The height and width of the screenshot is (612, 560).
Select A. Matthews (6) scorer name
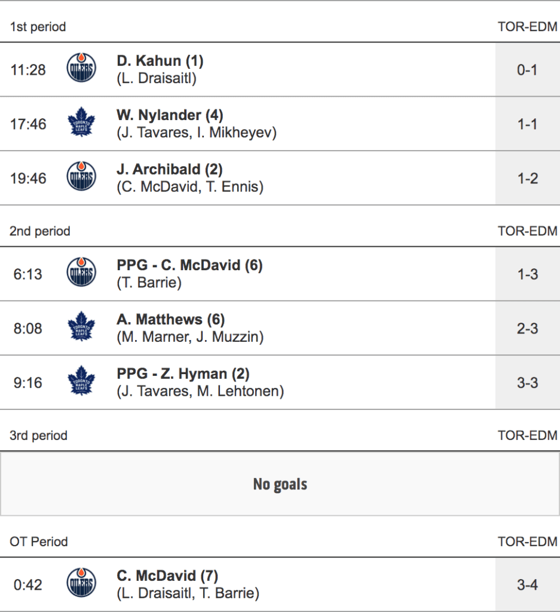point(170,320)
